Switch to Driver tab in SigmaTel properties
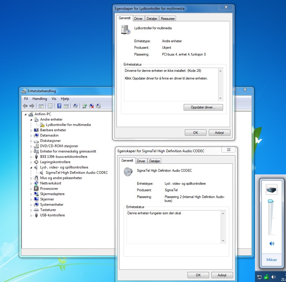 point(141,161)
